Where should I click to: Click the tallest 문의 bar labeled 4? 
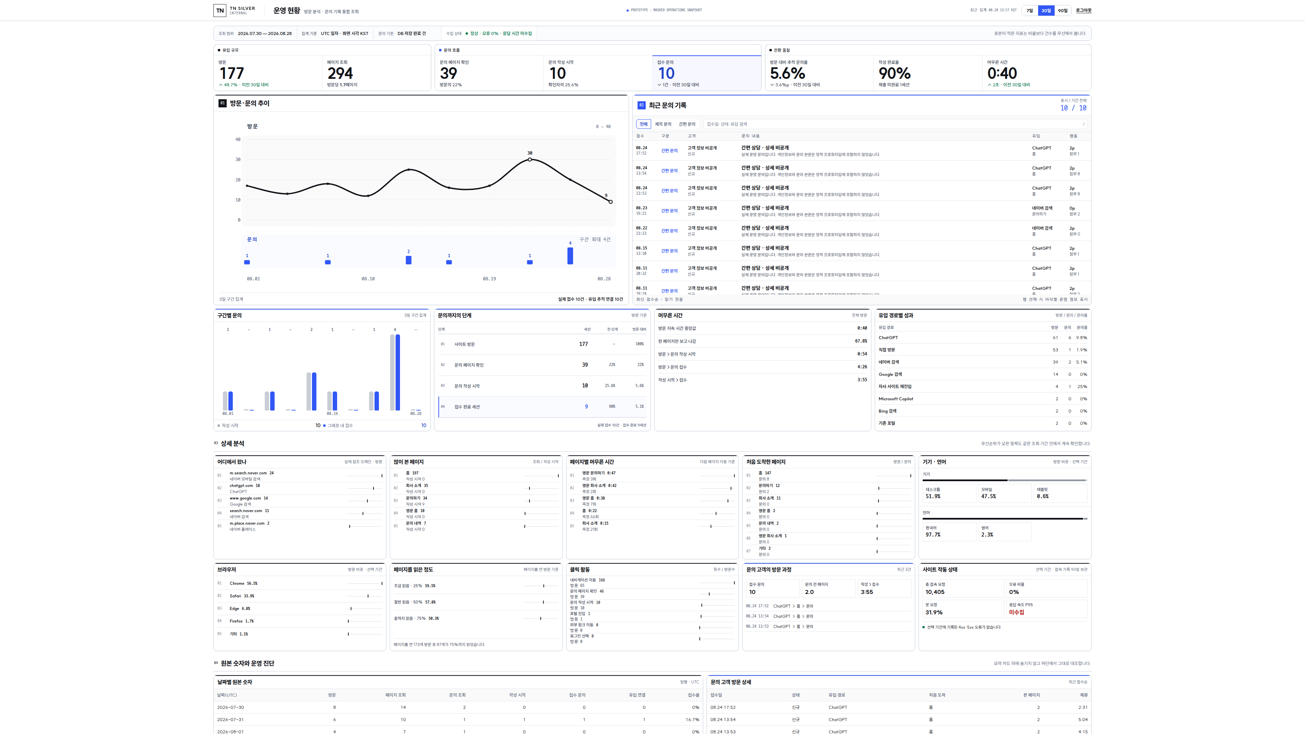pos(570,256)
